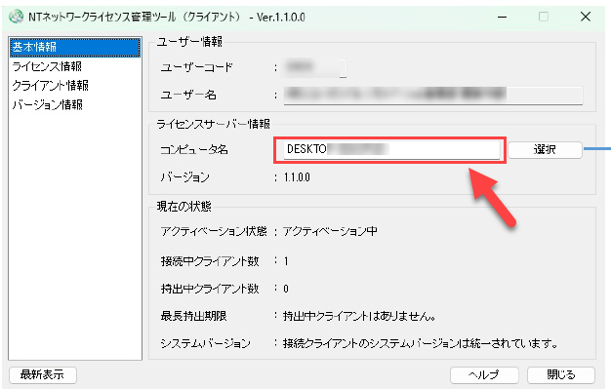Image resolution: width=611 pixels, height=389 pixels.
Task: Click the 最新表示 refresh button
Action: [42, 374]
